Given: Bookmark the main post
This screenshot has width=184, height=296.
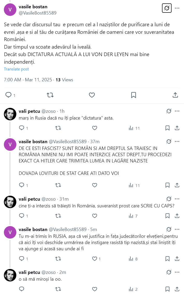Looking at the screenshot, I should pos(133,95).
